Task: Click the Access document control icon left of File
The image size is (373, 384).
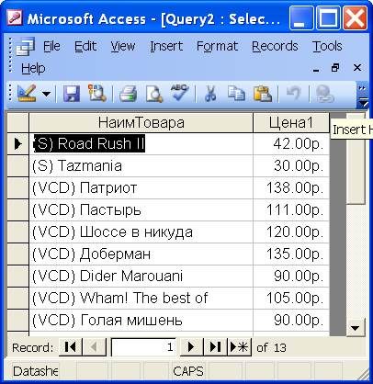Action: pyautogui.click(x=26, y=47)
